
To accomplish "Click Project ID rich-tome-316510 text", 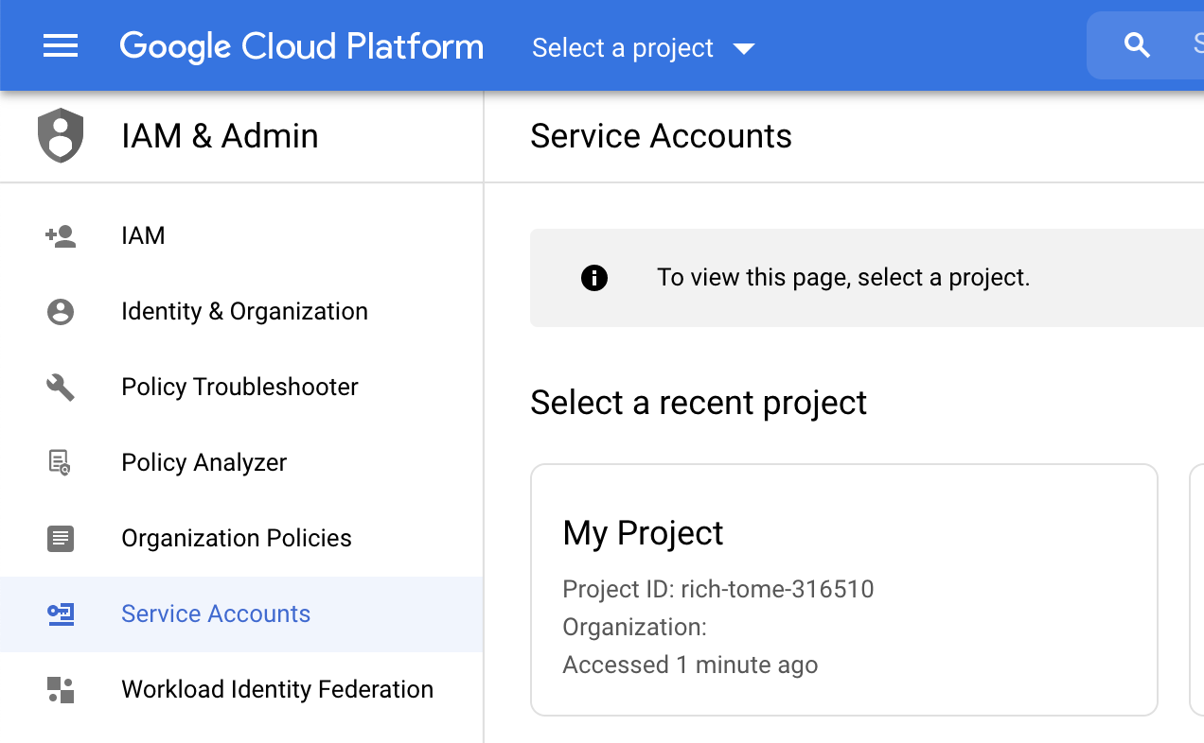I will tap(718, 590).
